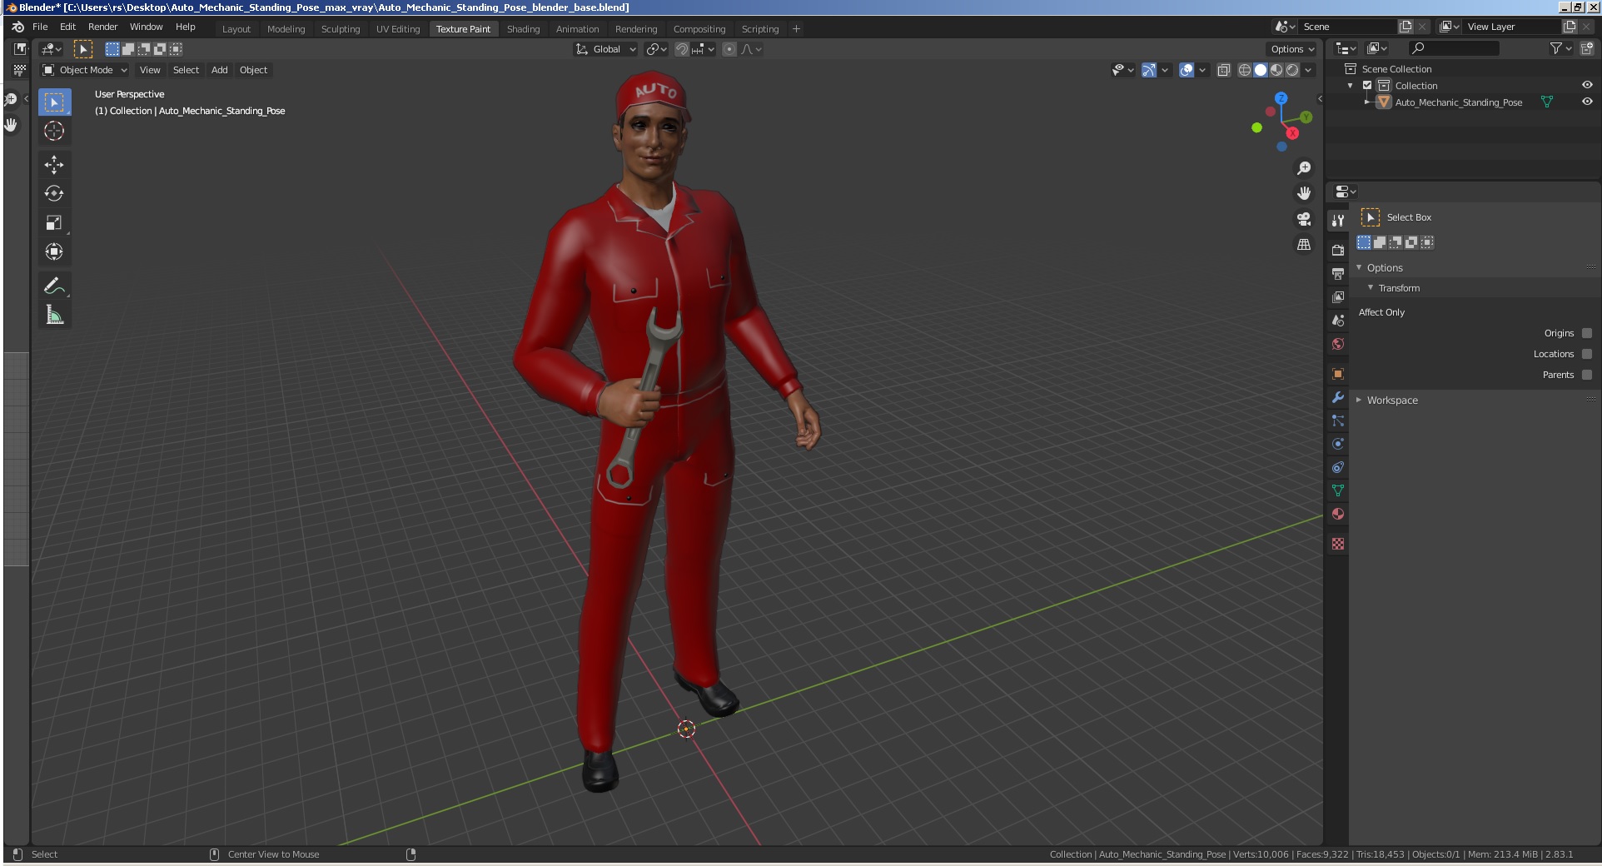Open the World properties tab
The image size is (1602, 866).
pos(1338,343)
